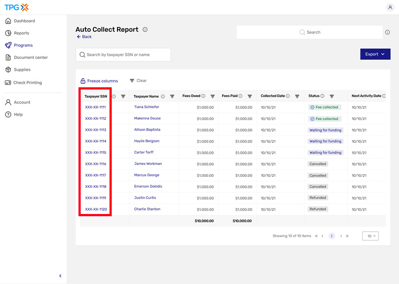Open Check Printing section
399x284 pixels.
23,83
